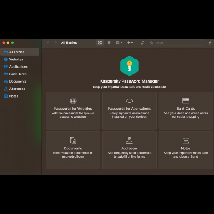The width and height of the screenshot is (214, 214).
Task: Open the Passwords for Applications tile
Action: click(129, 110)
